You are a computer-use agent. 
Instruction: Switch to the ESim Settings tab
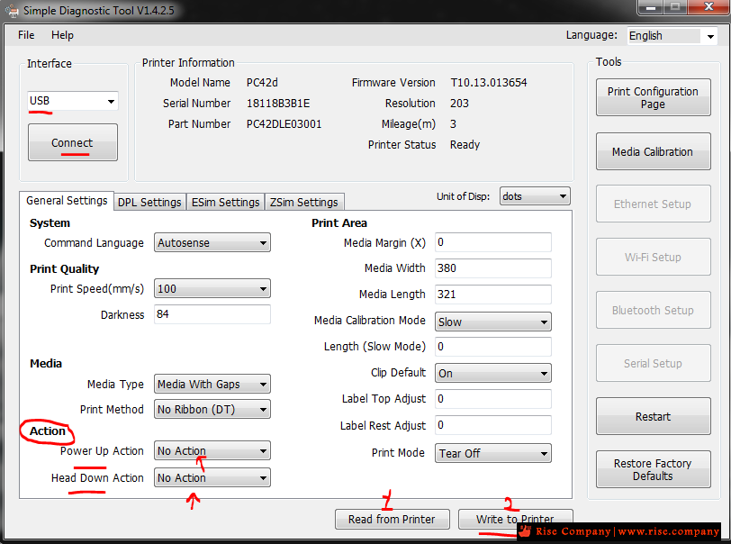pos(226,202)
